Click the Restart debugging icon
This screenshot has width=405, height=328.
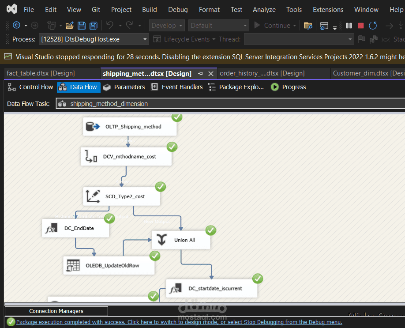coord(373,26)
